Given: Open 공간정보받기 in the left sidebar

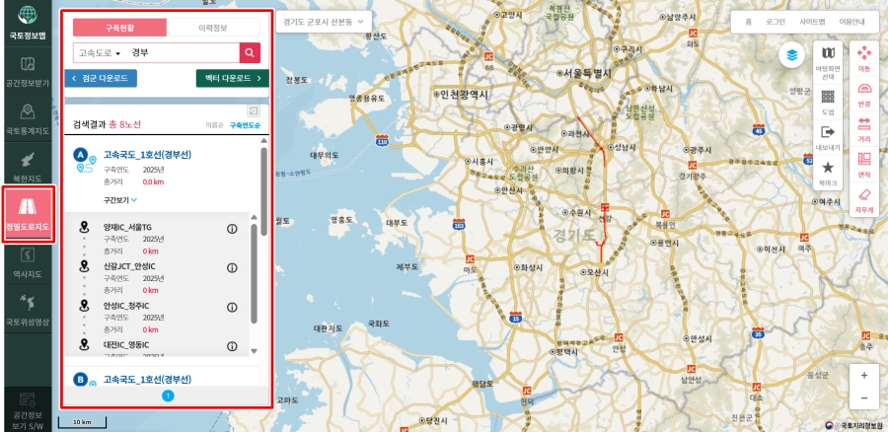Looking at the screenshot, I should pos(28,71).
